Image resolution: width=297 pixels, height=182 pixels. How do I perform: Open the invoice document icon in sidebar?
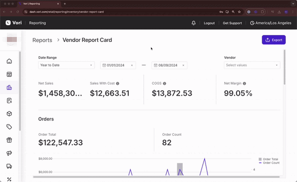pos(9,101)
